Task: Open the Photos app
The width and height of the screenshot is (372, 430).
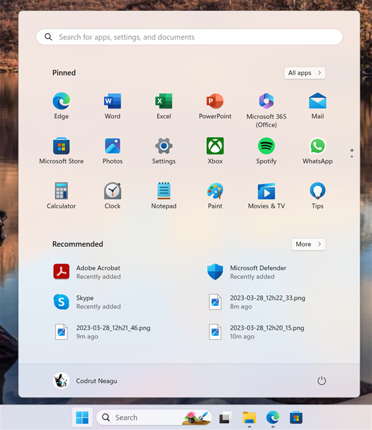Action: 112,151
